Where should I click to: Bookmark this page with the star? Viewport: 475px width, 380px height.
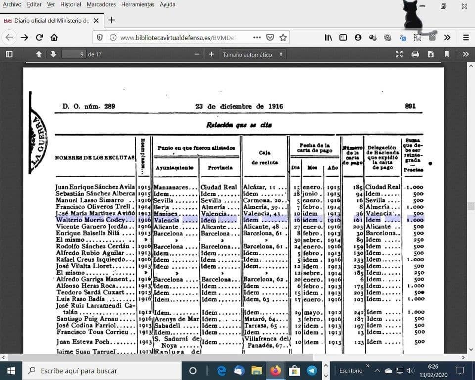click(x=283, y=38)
